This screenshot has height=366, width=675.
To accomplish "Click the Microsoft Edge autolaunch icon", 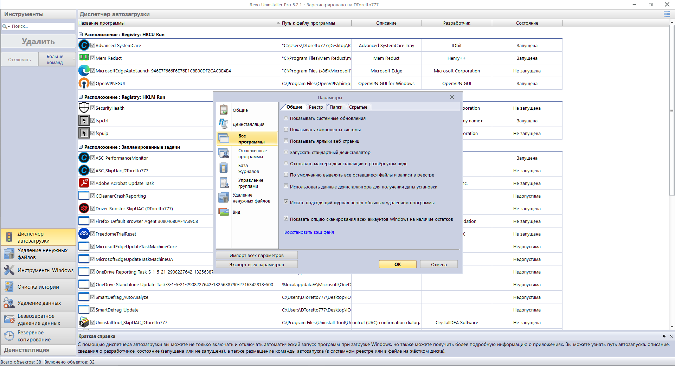I will coord(84,71).
